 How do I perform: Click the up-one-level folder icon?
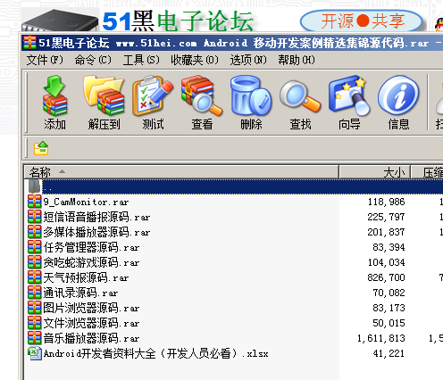coord(41,148)
